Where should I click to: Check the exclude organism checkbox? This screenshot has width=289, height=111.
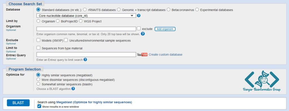[x=139, y=28]
